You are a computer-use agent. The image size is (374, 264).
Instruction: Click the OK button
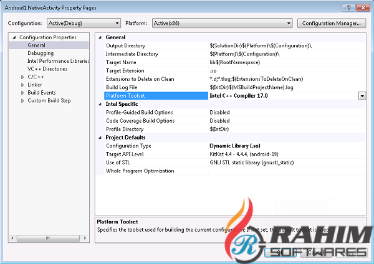[280, 253]
